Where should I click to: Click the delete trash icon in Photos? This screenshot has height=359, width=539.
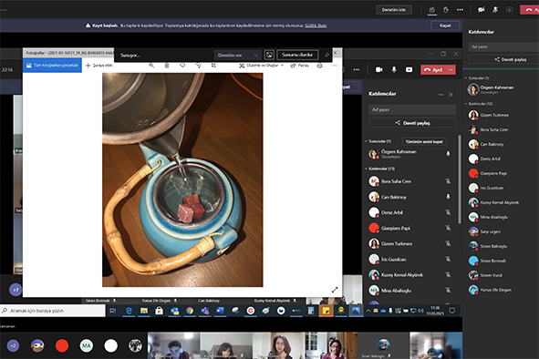167,66
